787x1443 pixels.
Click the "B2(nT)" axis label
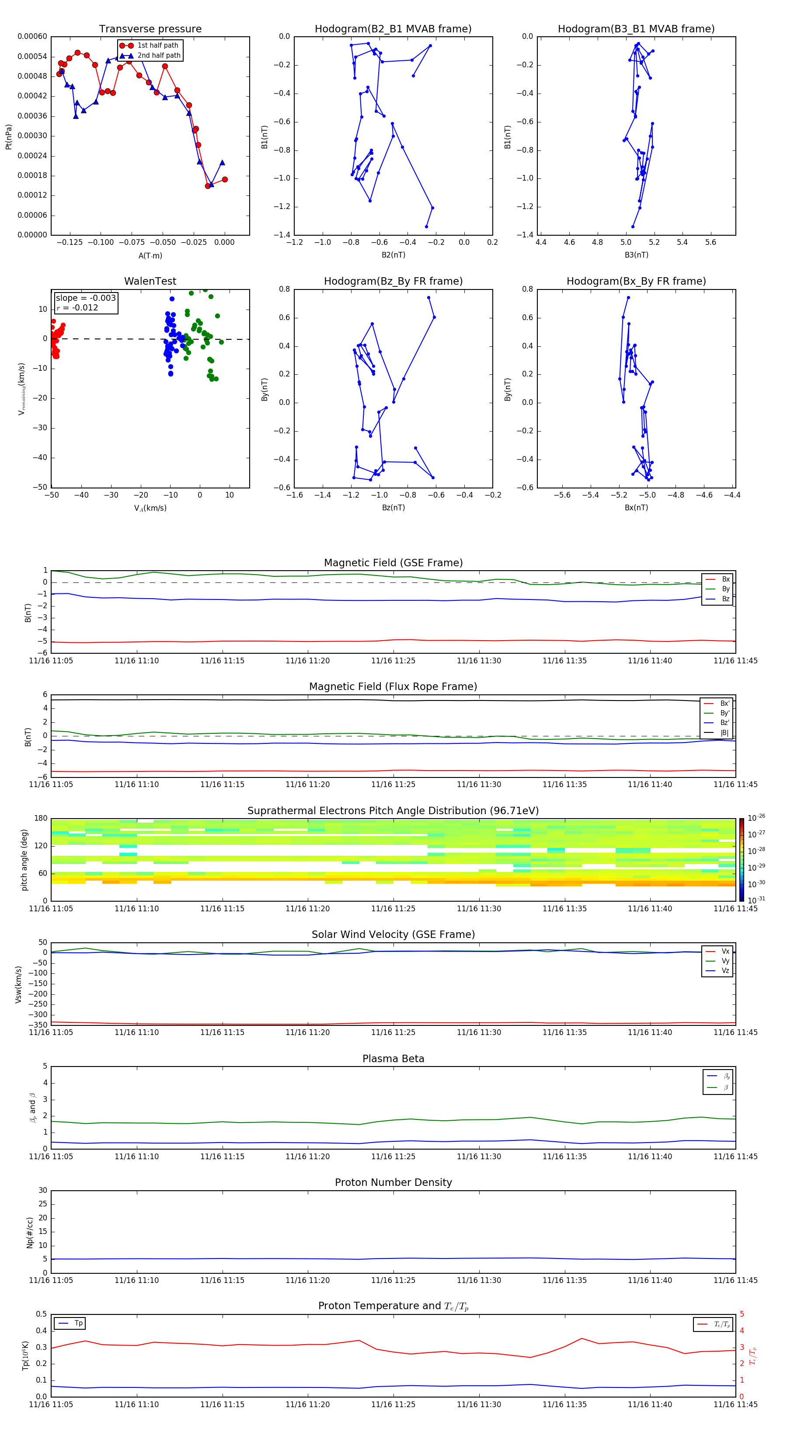coord(393,255)
